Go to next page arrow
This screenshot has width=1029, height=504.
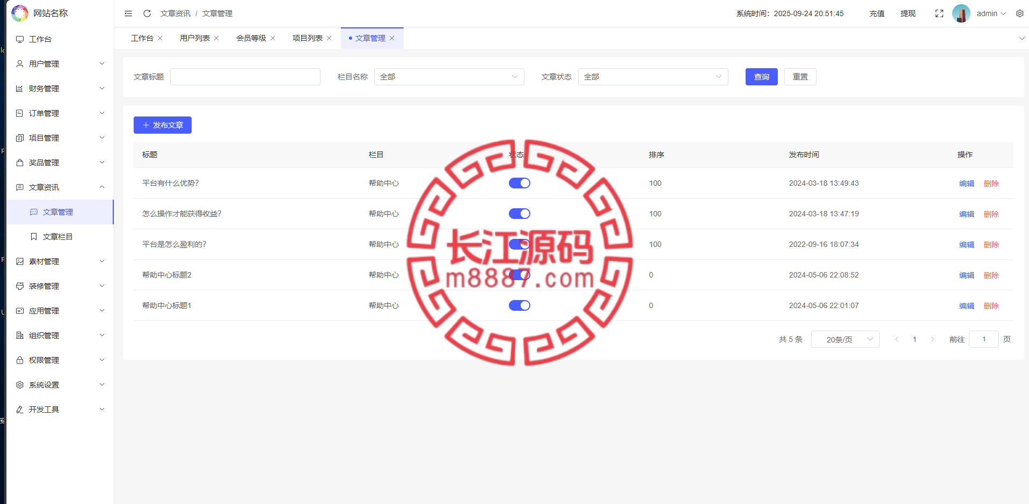(x=932, y=339)
